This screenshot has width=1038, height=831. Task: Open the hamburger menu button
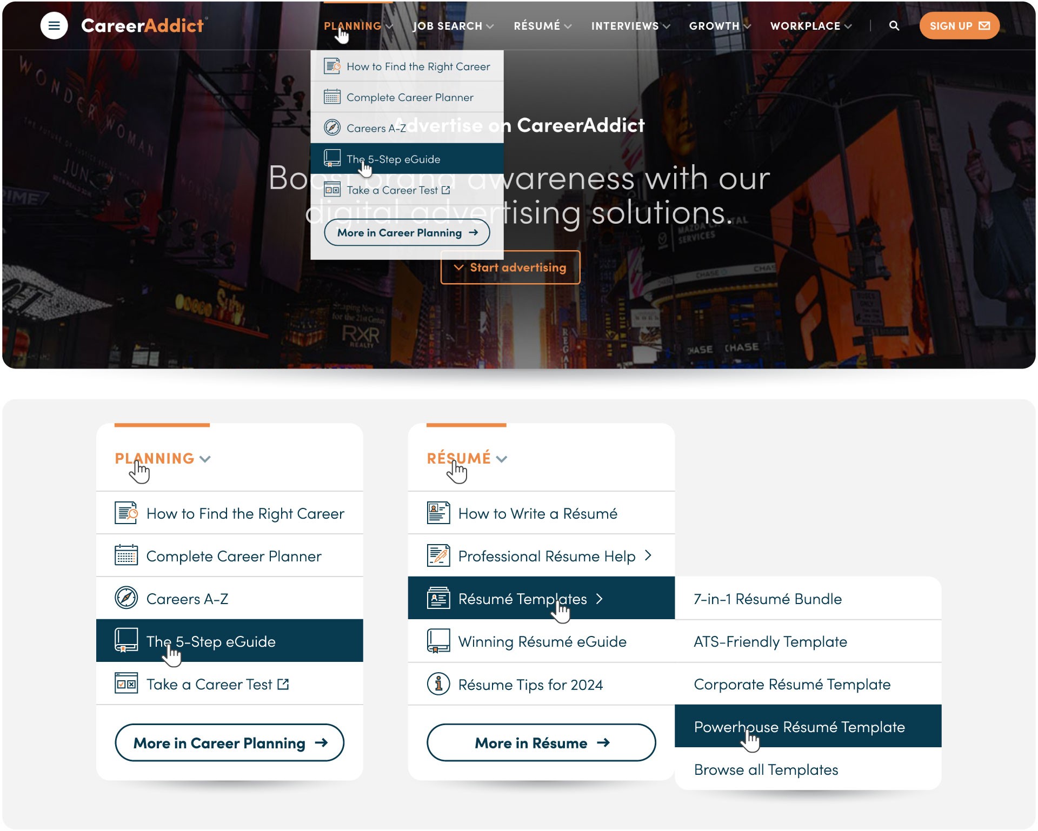(54, 25)
